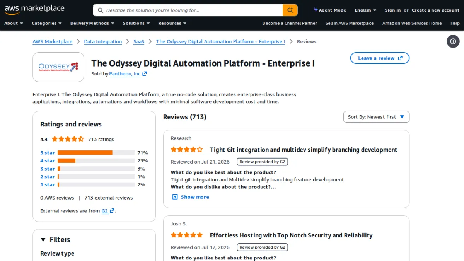
Task: Filter by the 5 star rating bar
Action: pyautogui.click(x=96, y=153)
